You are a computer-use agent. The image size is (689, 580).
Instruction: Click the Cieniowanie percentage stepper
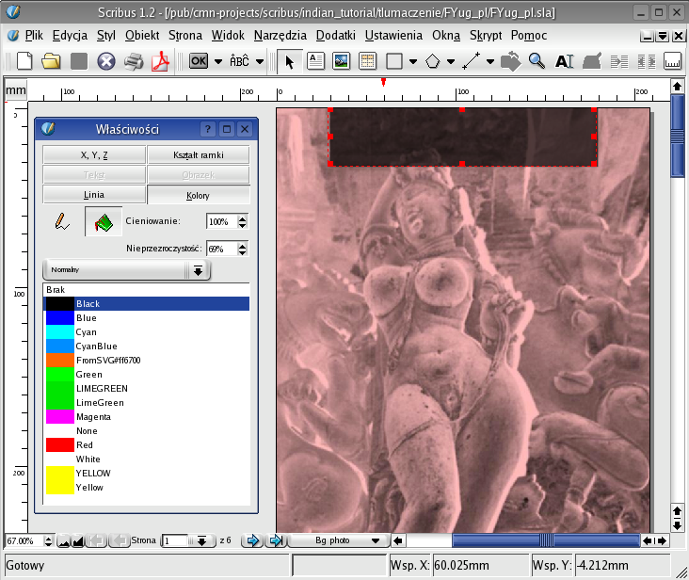242,221
